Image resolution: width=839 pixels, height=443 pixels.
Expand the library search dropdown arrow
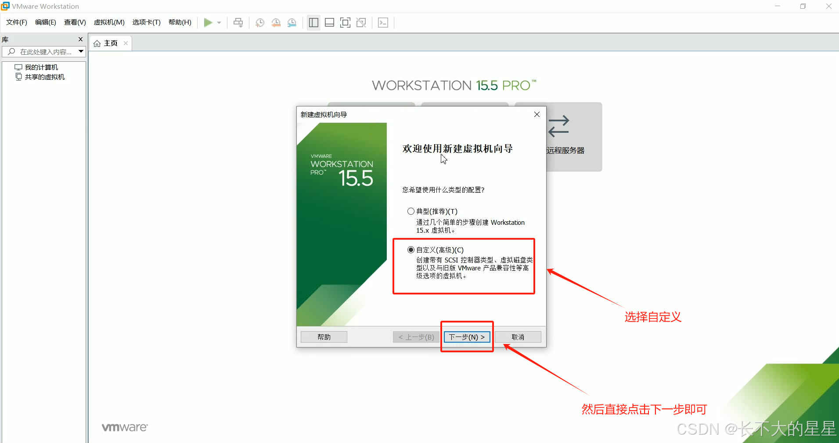tap(81, 52)
